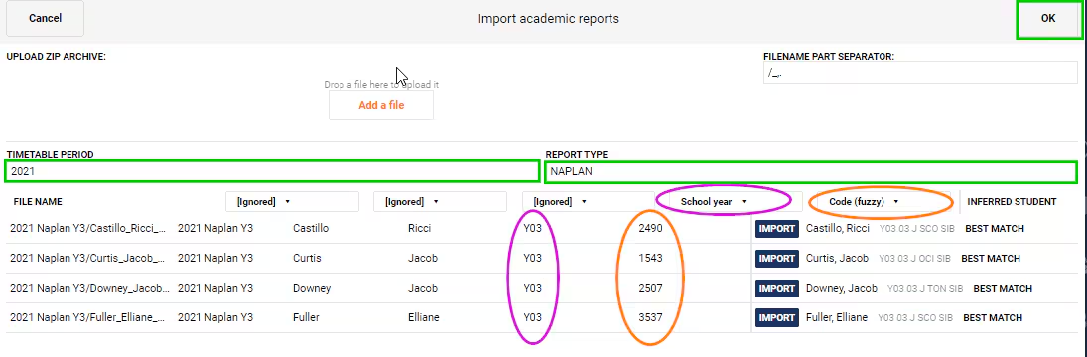Click the Drop a file here upload area
The height and width of the screenshot is (357, 1087).
click(381, 85)
